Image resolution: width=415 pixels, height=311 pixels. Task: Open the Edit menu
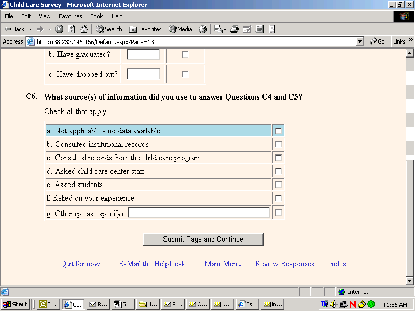pos(26,16)
